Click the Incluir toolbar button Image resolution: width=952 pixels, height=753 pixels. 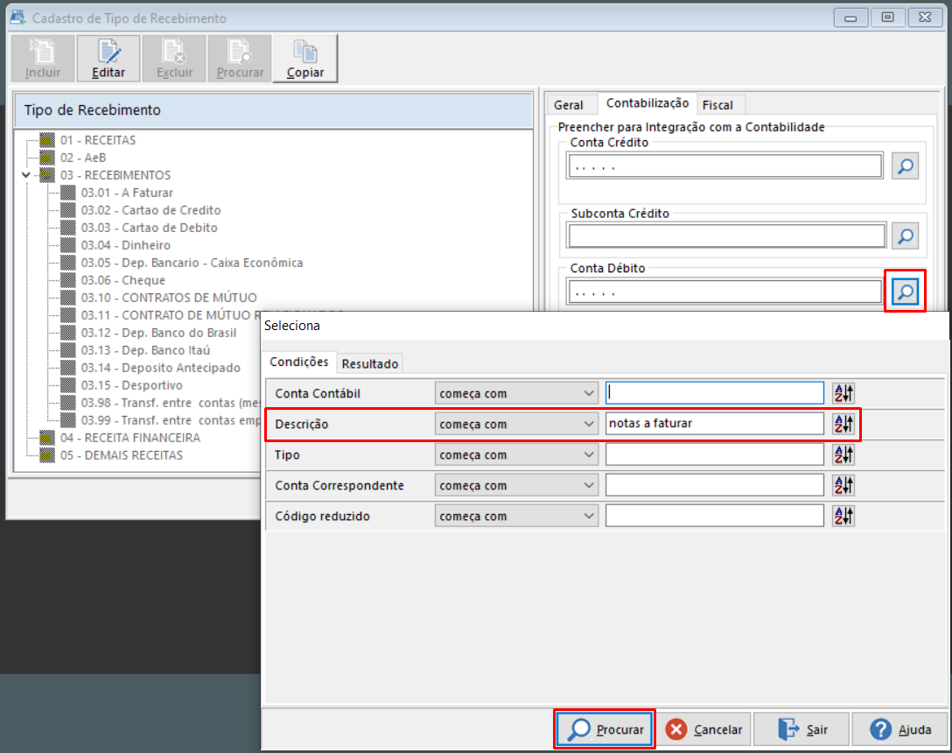43,59
